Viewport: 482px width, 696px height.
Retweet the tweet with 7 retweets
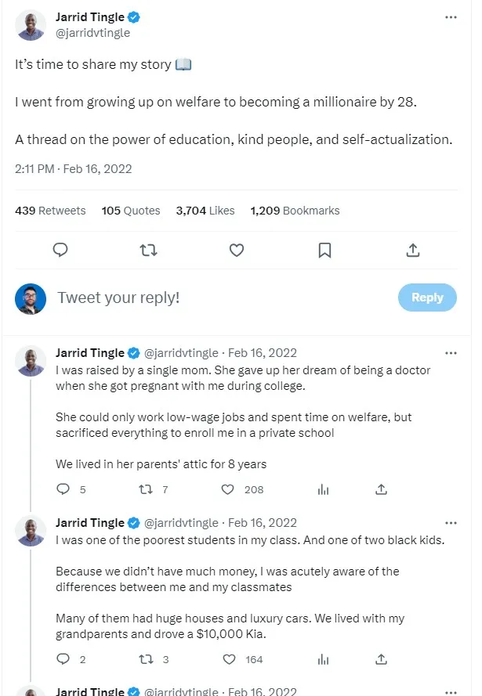coord(147,489)
